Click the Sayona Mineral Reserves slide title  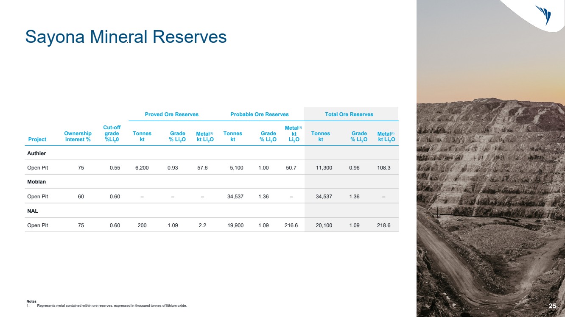point(126,37)
